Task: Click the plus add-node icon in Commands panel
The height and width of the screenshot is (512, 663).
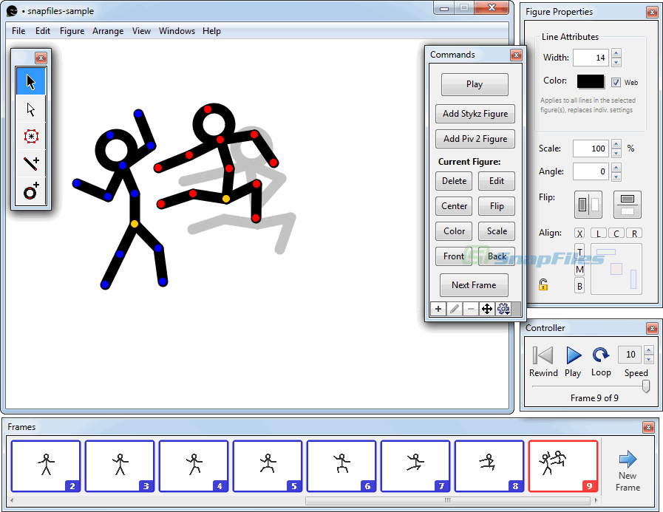Action: (x=438, y=308)
